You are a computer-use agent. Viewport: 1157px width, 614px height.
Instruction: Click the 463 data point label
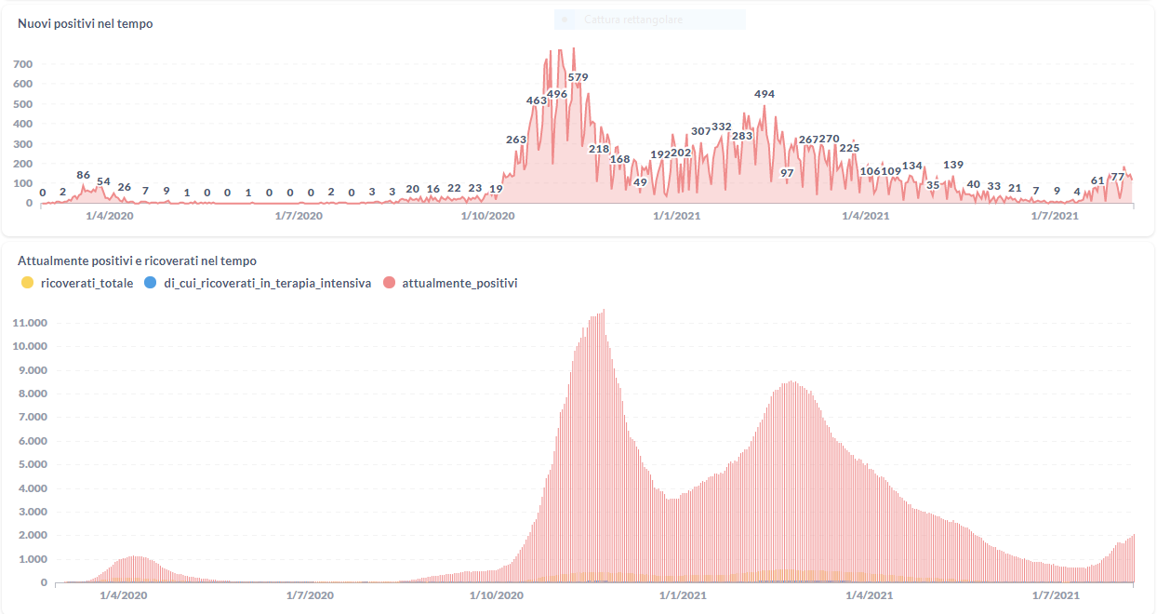click(537, 100)
